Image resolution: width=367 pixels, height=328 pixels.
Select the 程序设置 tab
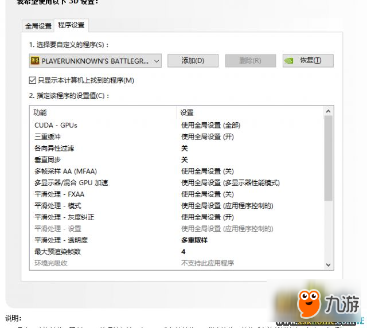coord(71,25)
